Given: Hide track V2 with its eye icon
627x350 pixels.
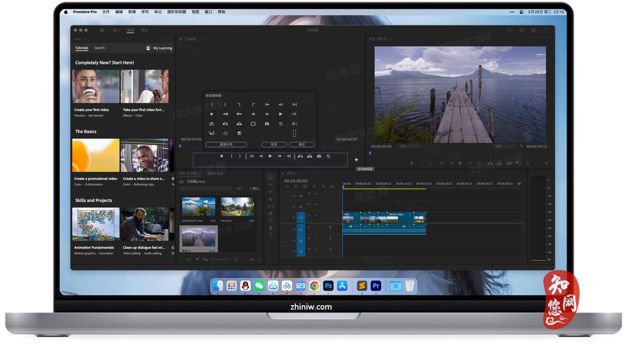Looking at the screenshot, I should click(316, 205).
